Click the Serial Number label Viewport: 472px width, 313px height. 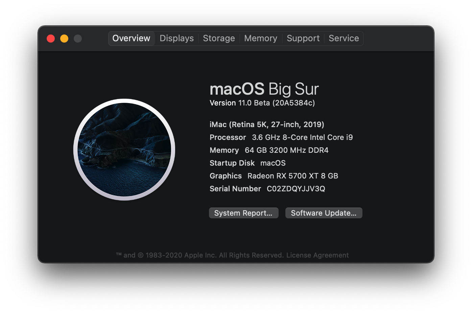point(235,189)
